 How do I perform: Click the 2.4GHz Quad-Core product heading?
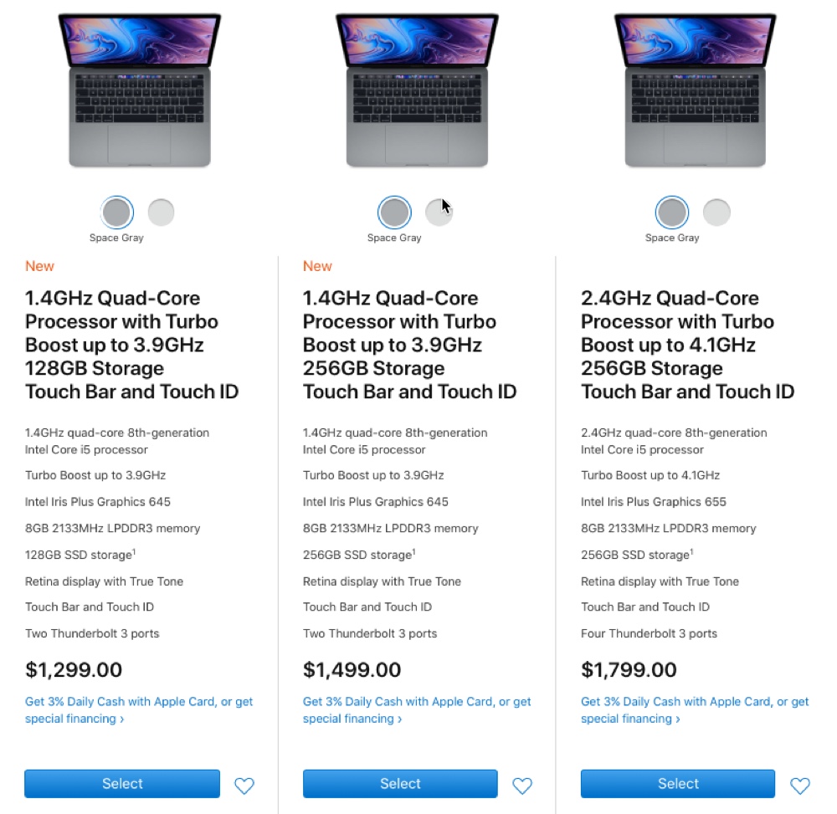[687, 345]
